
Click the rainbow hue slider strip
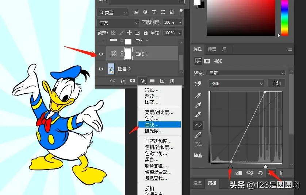pyautogui.click(x=284, y=17)
